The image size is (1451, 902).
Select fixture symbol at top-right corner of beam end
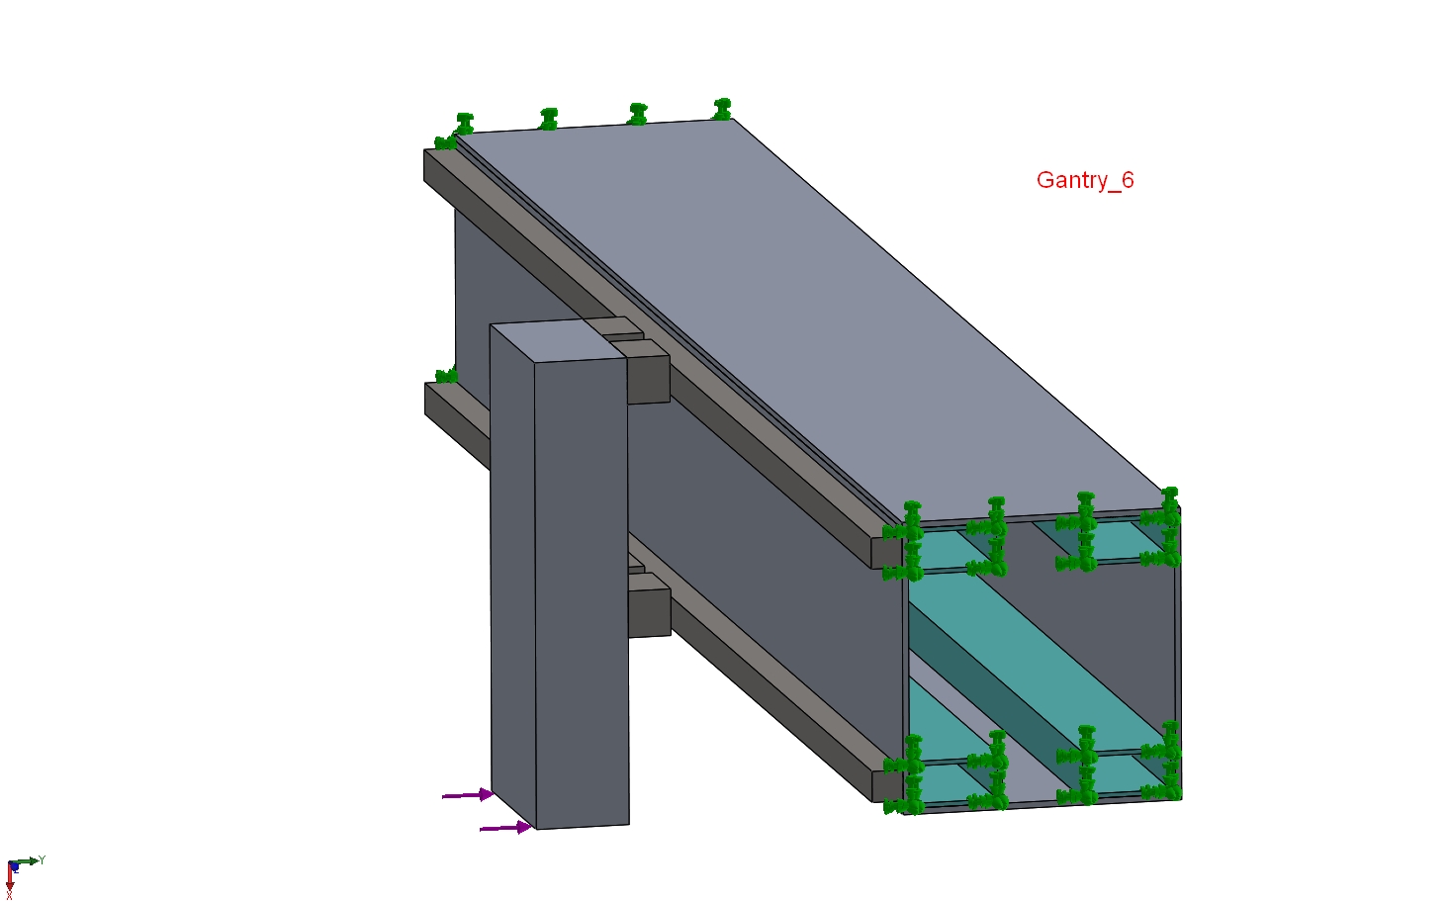1169,504
